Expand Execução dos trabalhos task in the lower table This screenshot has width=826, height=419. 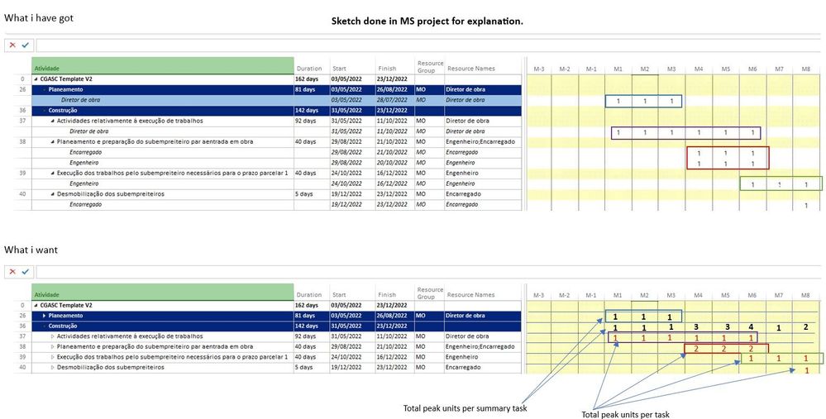pos(53,357)
